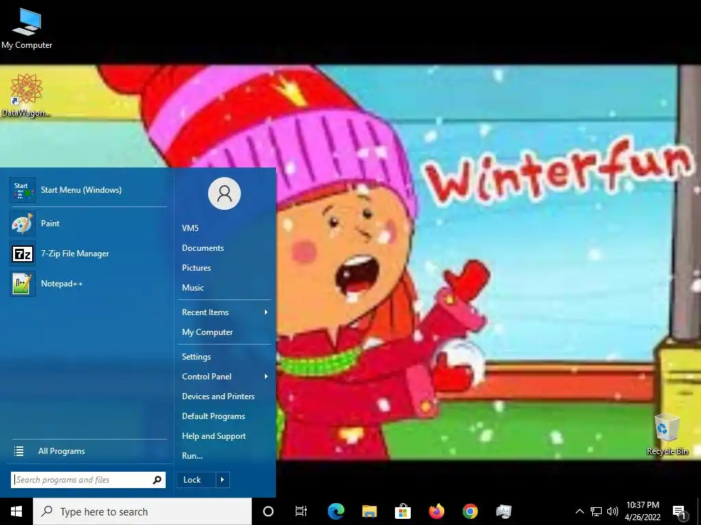
Task: Click the network tray icon
Action: (x=596, y=511)
